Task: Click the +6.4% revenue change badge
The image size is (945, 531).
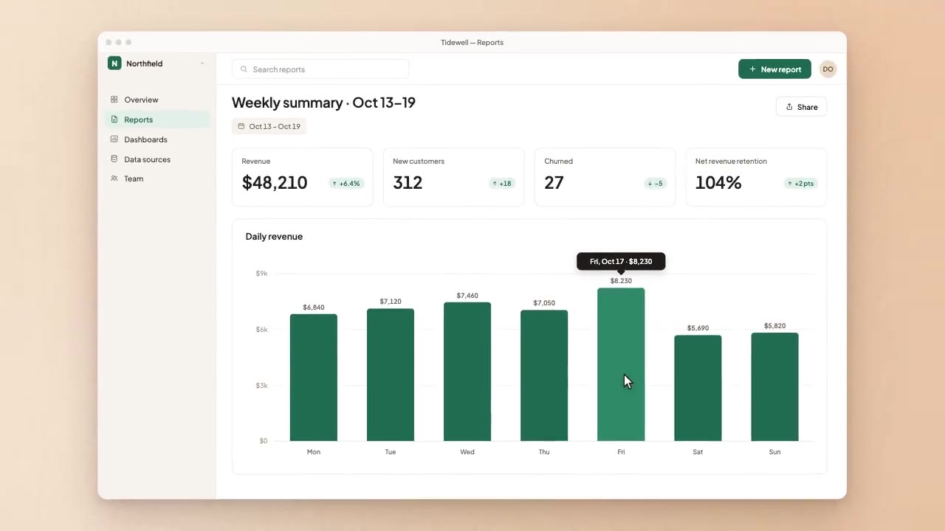Action: pos(346,184)
